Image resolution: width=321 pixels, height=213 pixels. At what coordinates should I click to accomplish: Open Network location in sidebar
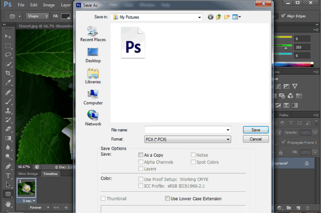[93, 118]
